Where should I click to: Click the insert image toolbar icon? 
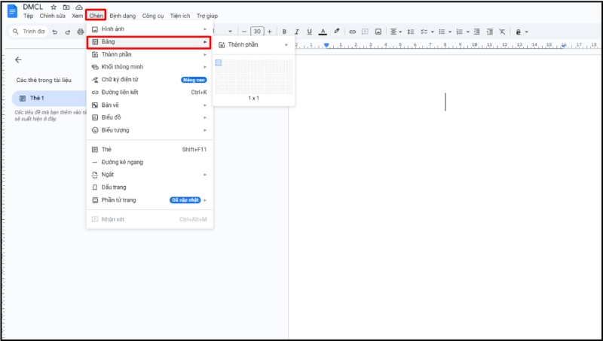(378, 32)
